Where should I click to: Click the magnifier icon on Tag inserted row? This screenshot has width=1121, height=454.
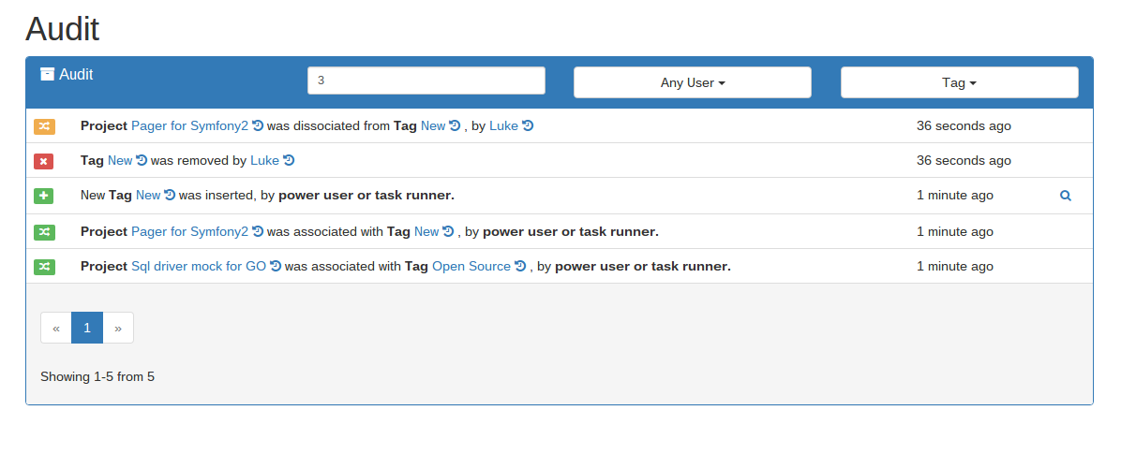pyautogui.click(x=1065, y=196)
